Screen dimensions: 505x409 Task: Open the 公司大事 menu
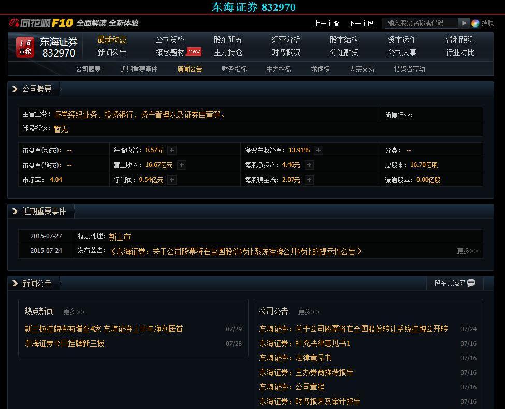coord(402,52)
